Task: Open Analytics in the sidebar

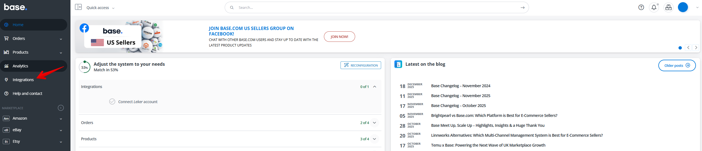Action: tap(20, 66)
